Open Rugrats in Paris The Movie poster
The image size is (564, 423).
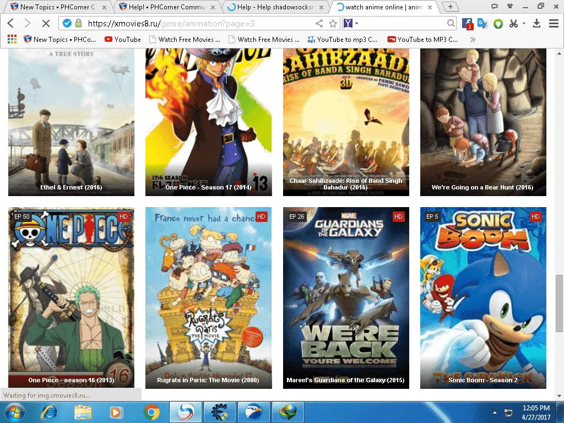coord(209,298)
